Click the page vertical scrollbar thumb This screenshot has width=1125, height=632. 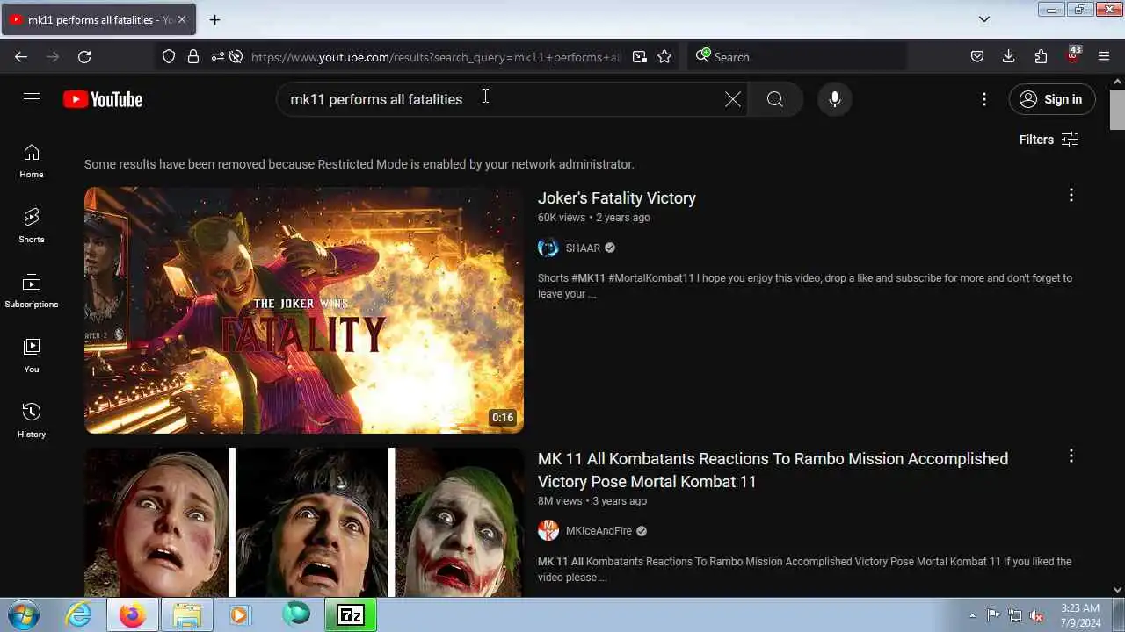[1117, 110]
